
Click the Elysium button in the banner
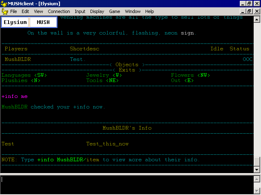(15, 22)
